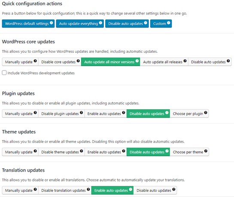Click Auto update everything button
The height and width of the screenshot is (197, 234).
point(80,24)
